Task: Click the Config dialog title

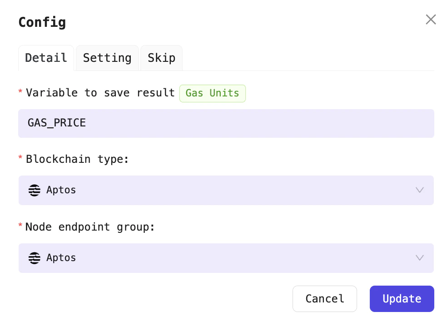Action: tap(42, 22)
